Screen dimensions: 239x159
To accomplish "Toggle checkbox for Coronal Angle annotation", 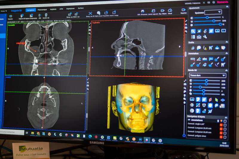I will coord(225,125).
